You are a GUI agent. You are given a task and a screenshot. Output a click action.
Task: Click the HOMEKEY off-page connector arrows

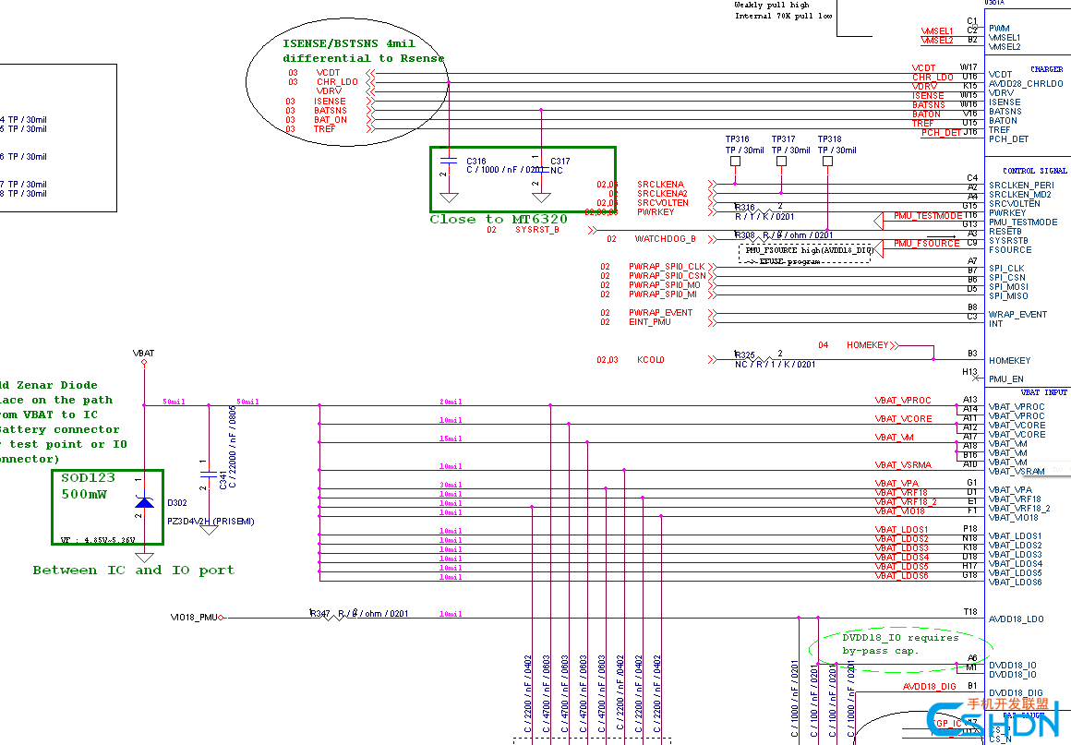click(x=895, y=345)
